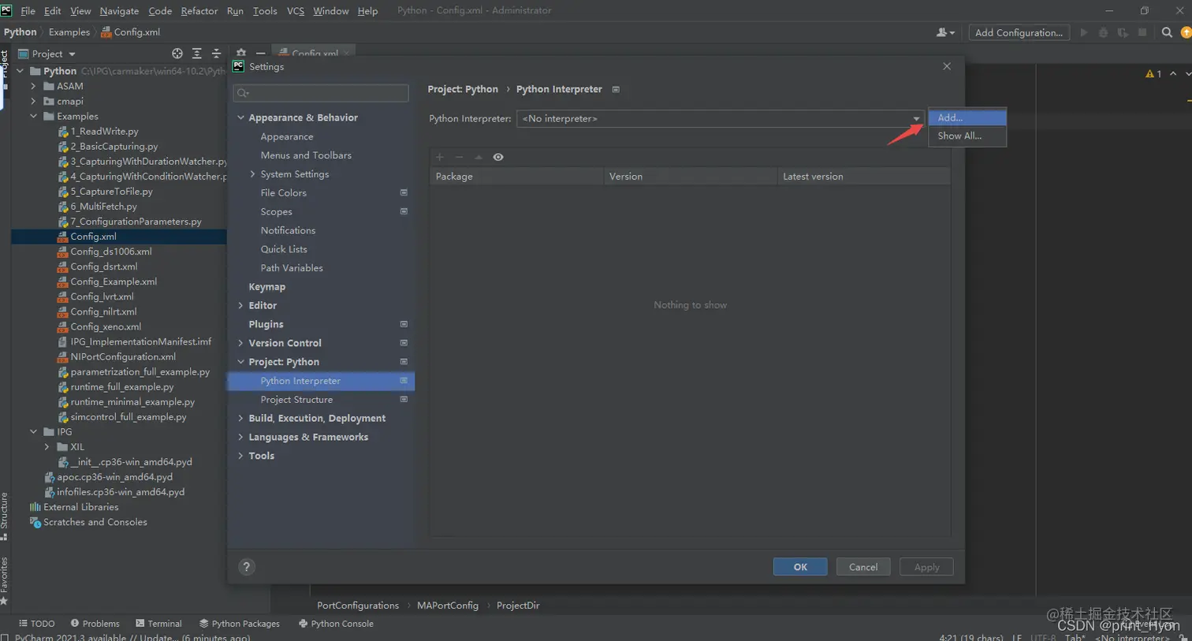Screen dimensions: 1192x641
Task: Open the Python Packages tool window
Action: pyautogui.click(x=240, y=624)
